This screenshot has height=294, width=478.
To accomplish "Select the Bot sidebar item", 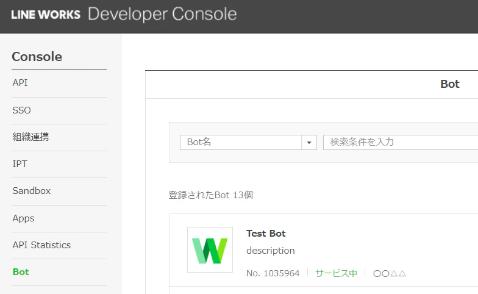I will [21, 272].
